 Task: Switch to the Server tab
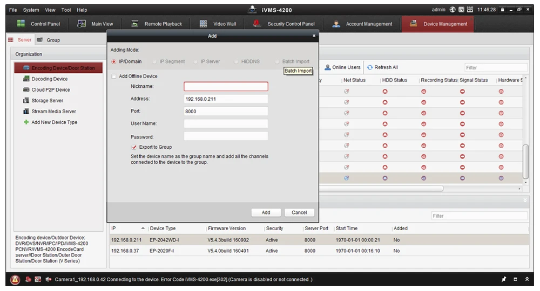click(x=20, y=40)
